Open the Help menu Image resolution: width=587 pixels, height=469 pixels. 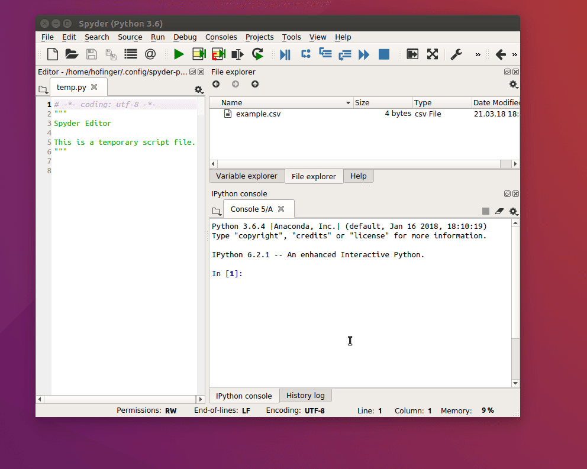click(343, 37)
